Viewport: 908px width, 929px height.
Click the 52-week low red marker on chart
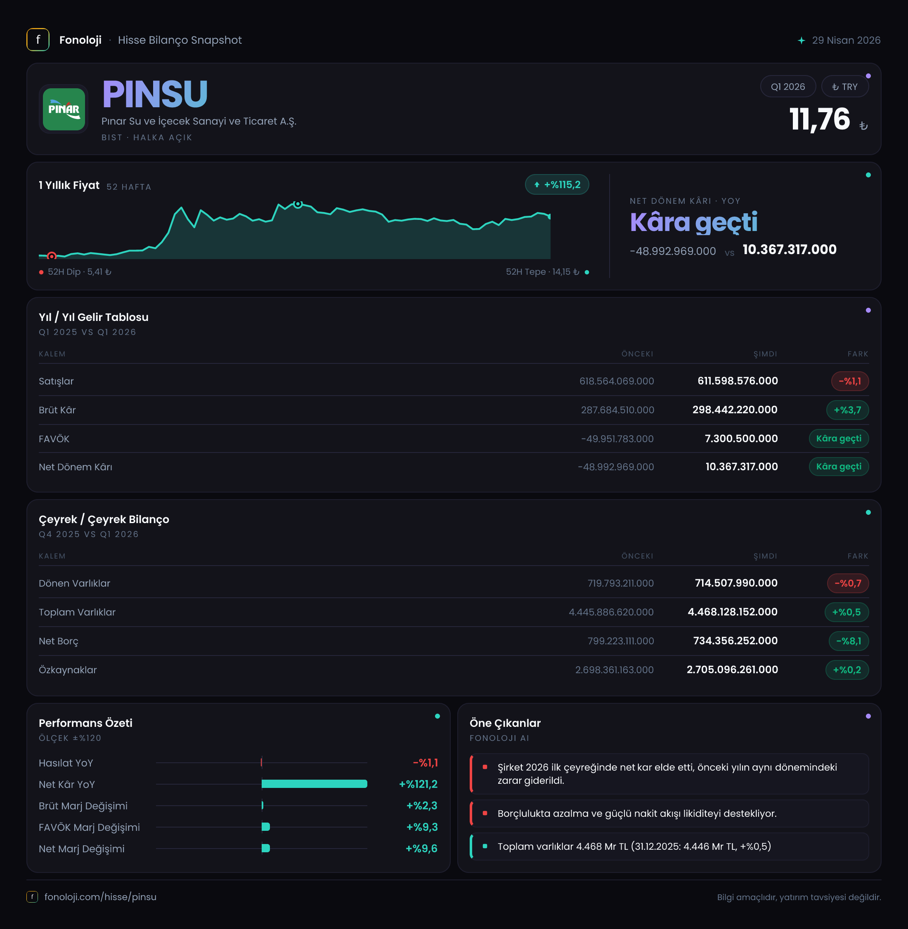point(52,256)
